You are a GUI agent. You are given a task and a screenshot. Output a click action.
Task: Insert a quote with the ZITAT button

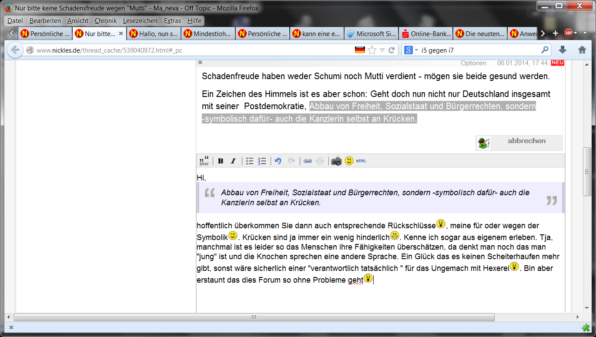(x=204, y=161)
